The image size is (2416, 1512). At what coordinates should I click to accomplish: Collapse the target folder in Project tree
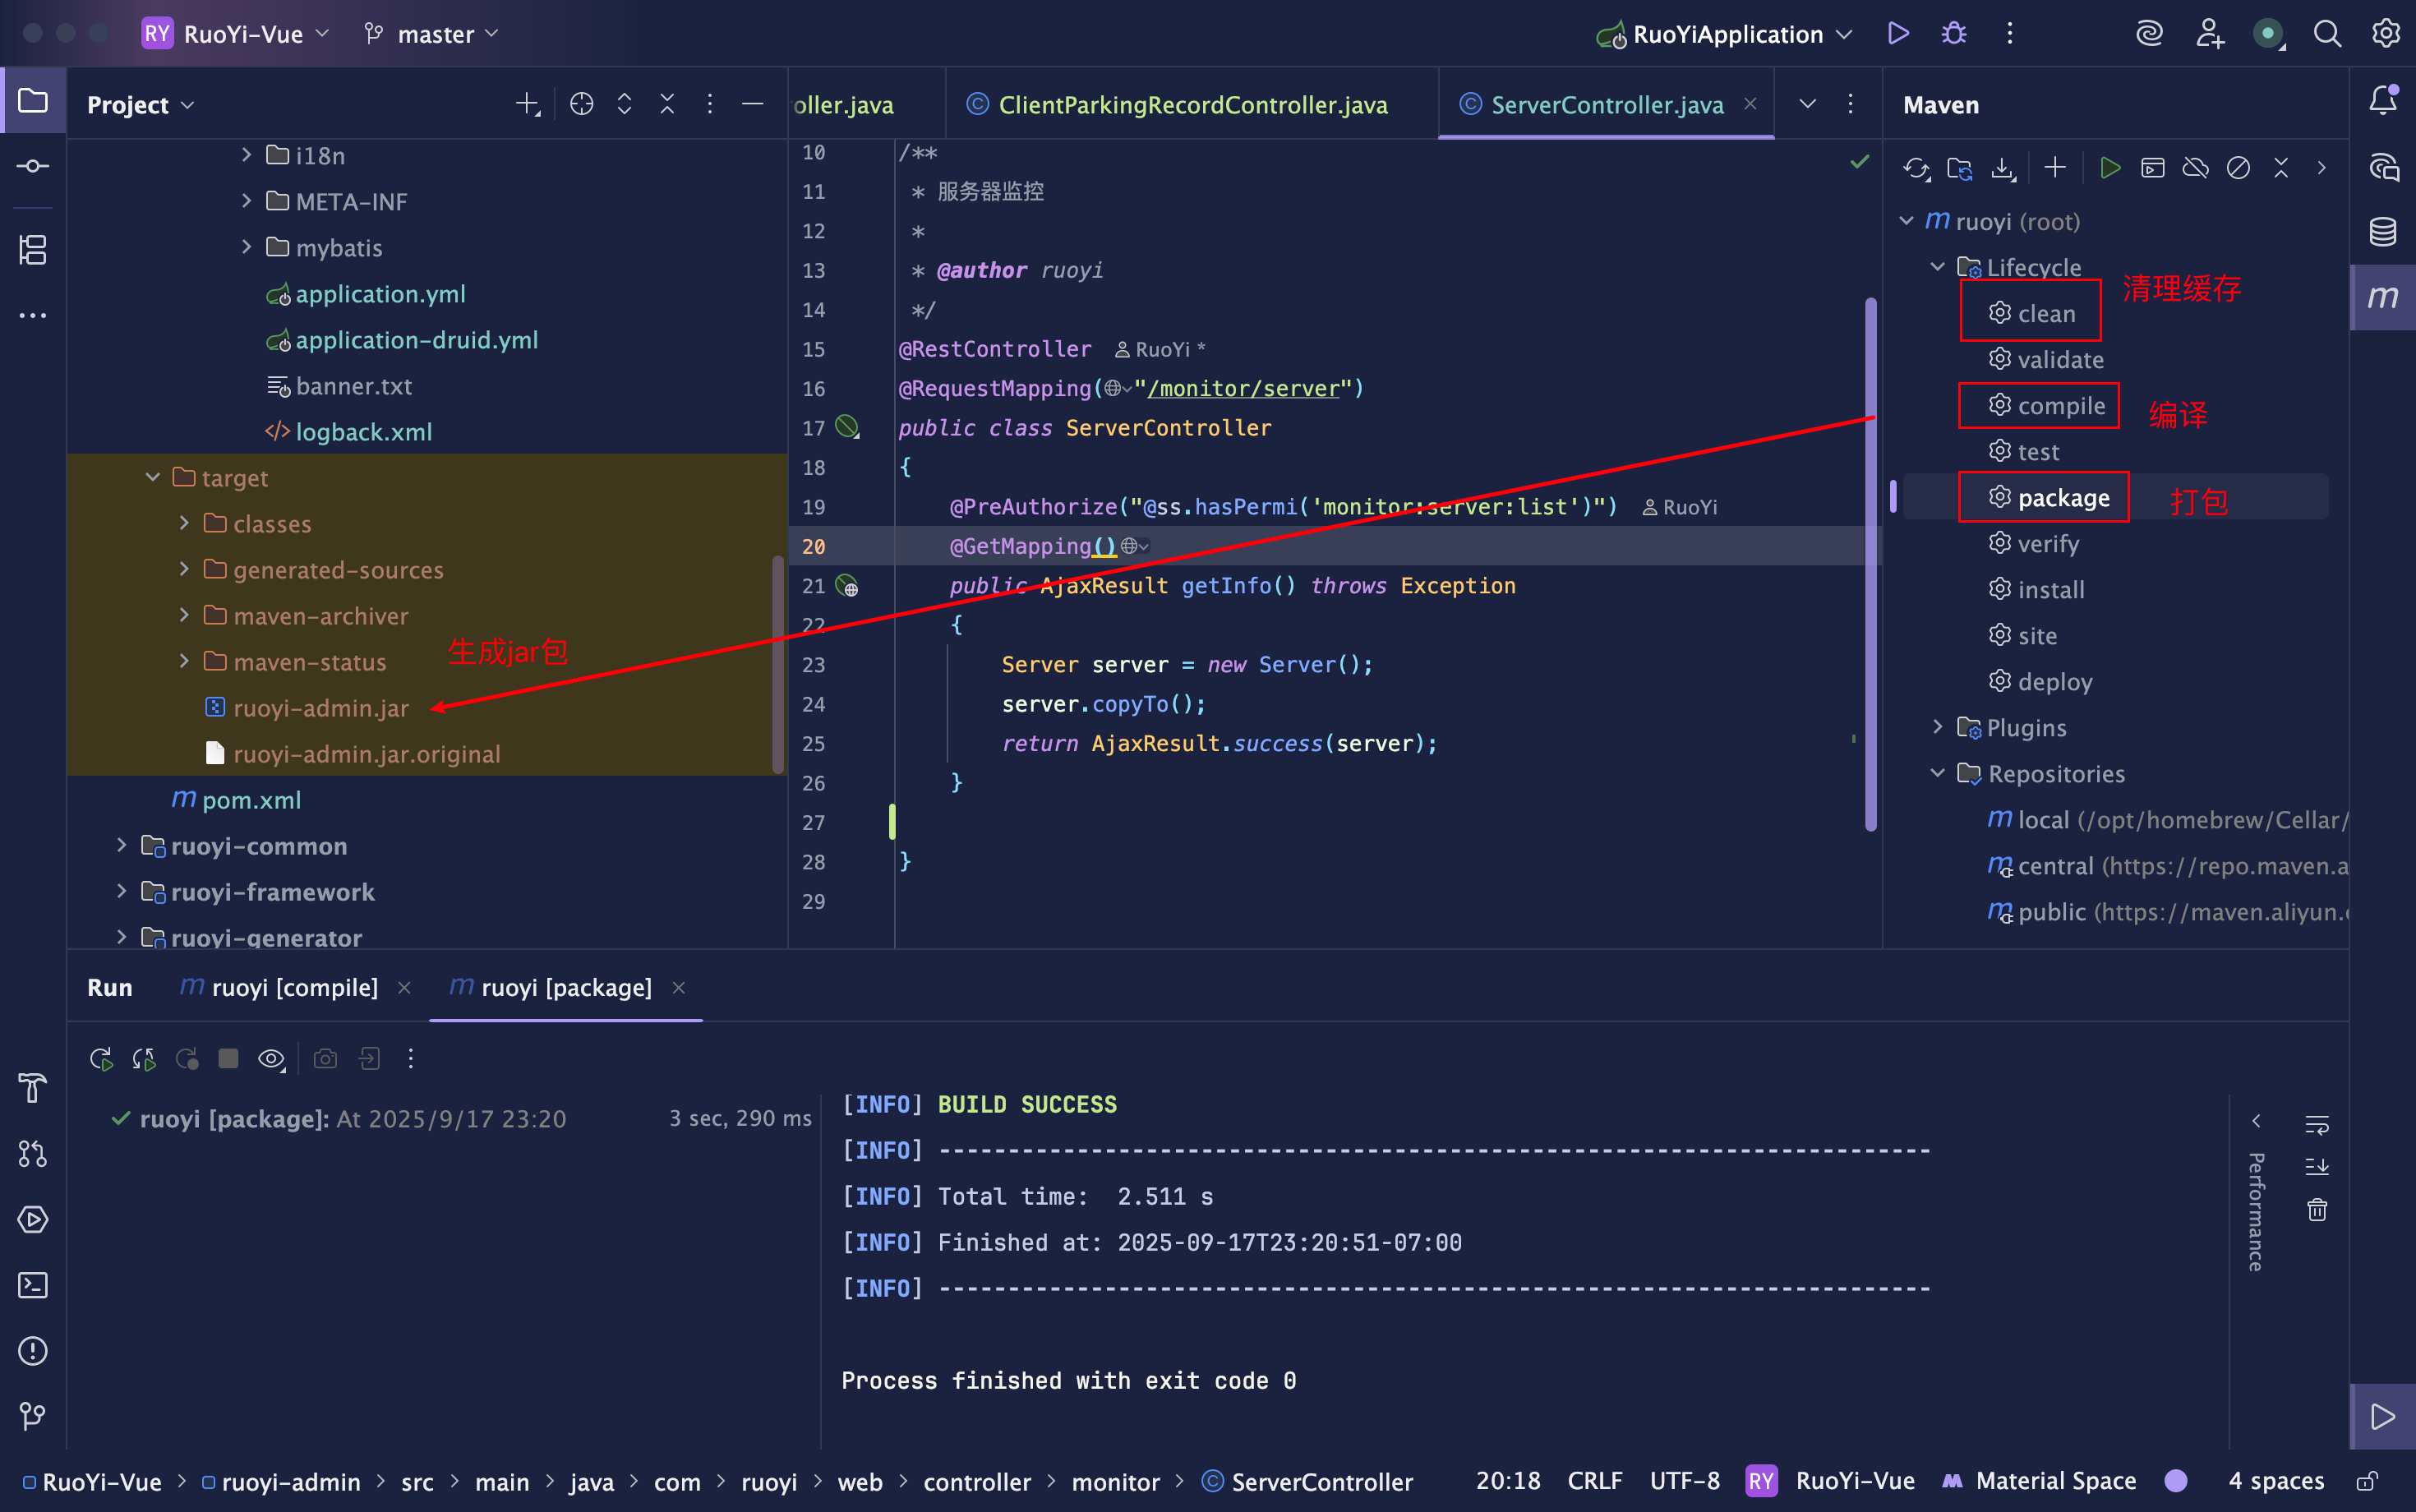click(153, 478)
